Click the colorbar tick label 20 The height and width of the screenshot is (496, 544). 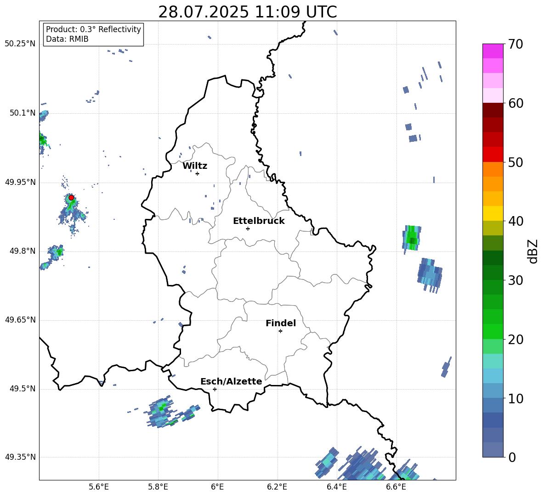pos(516,340)
